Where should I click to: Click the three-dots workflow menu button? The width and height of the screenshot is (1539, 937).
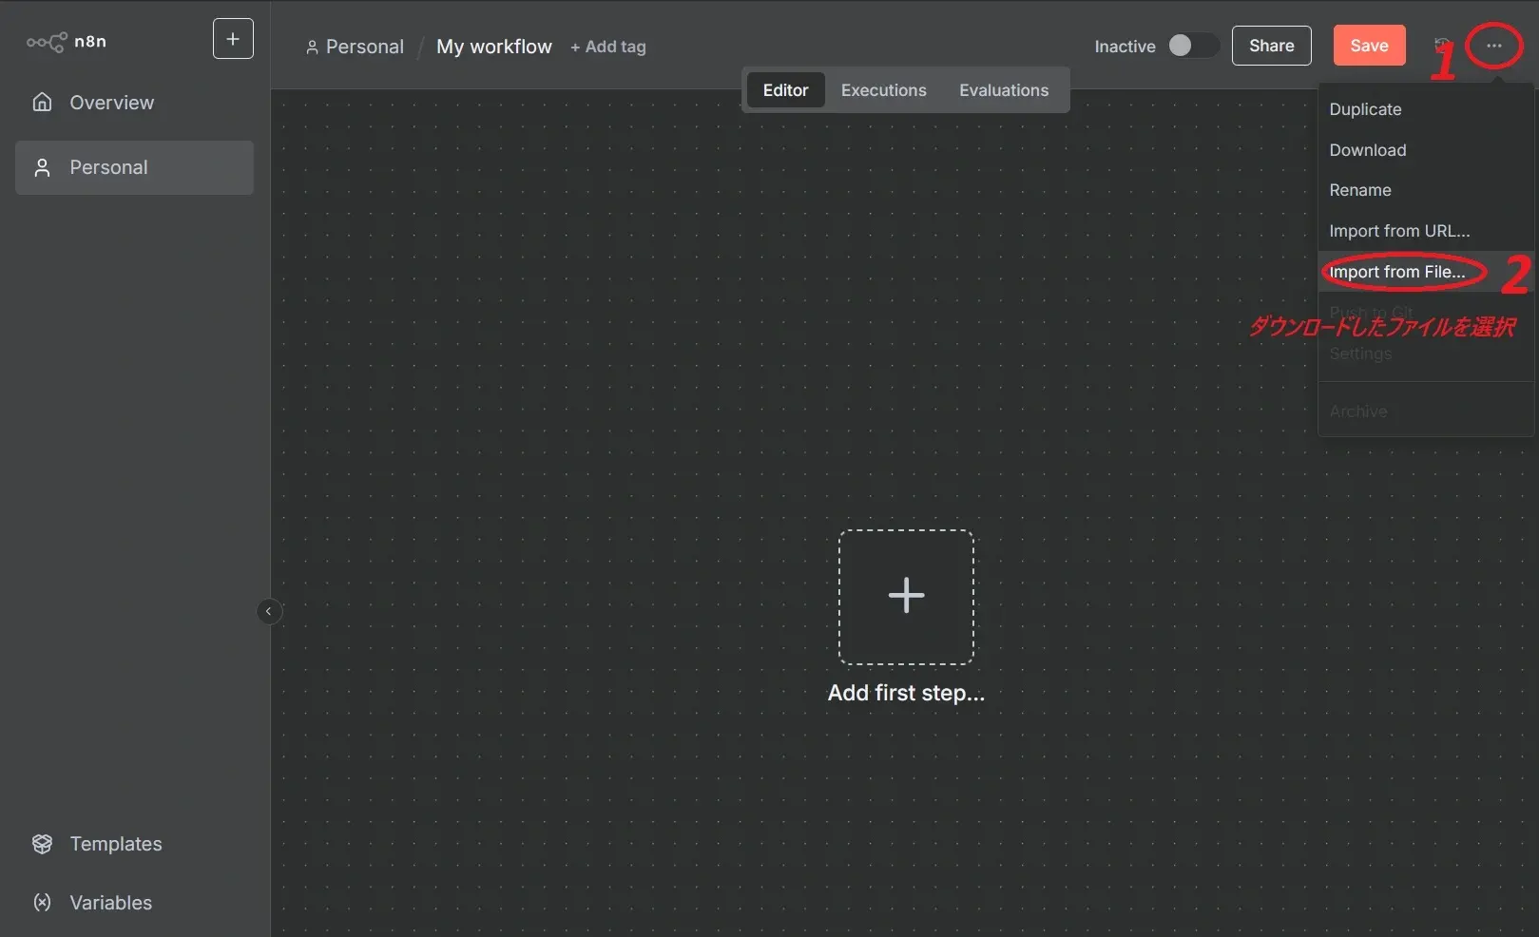(x=1493, y=46)
